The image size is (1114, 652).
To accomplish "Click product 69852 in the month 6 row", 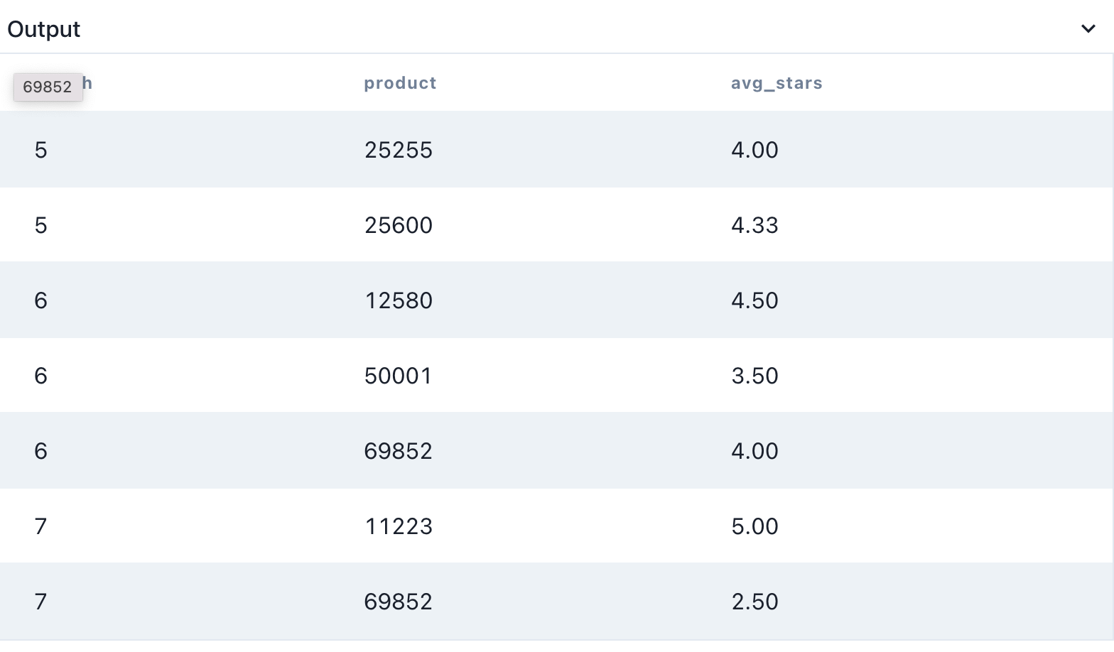I will pos(398,451).
